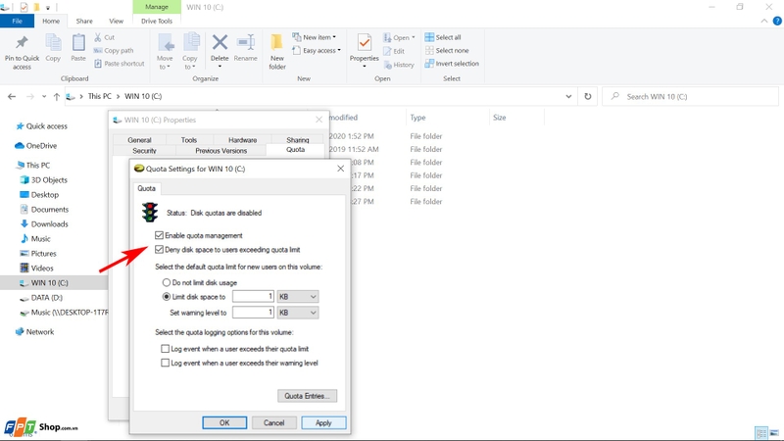The height and width of the screenshot is (441, 784).
Task: Click Apply in Quota Settings
Action: coord(323,422)
